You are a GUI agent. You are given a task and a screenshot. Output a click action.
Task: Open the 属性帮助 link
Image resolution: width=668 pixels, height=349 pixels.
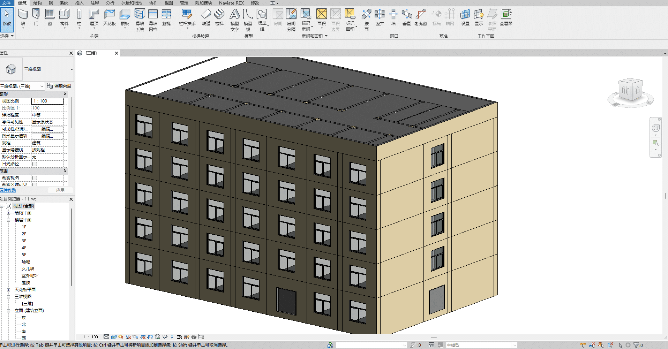pos(8,190)
